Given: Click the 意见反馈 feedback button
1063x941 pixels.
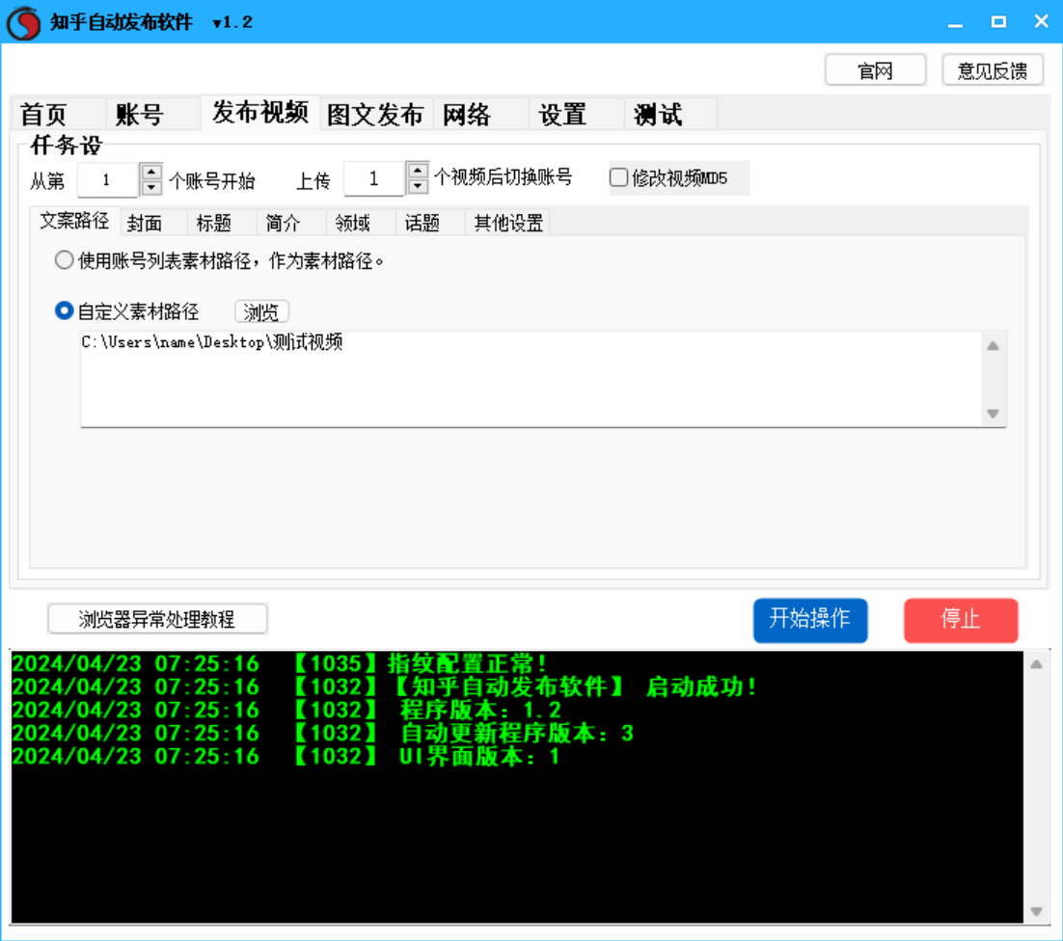Looking at the screenshot, I should 993,70.
